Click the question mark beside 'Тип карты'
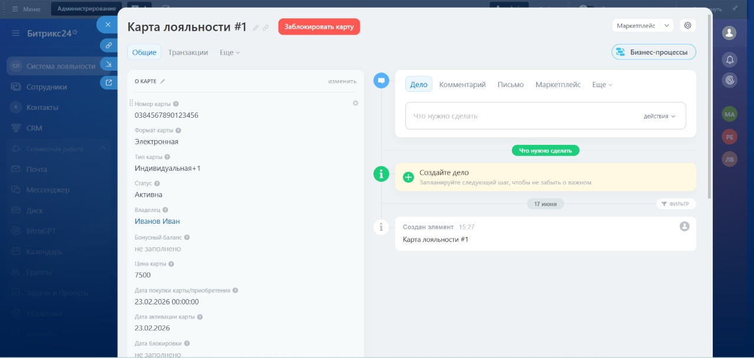This screenshot has width=754, height=358. point(167,157)
